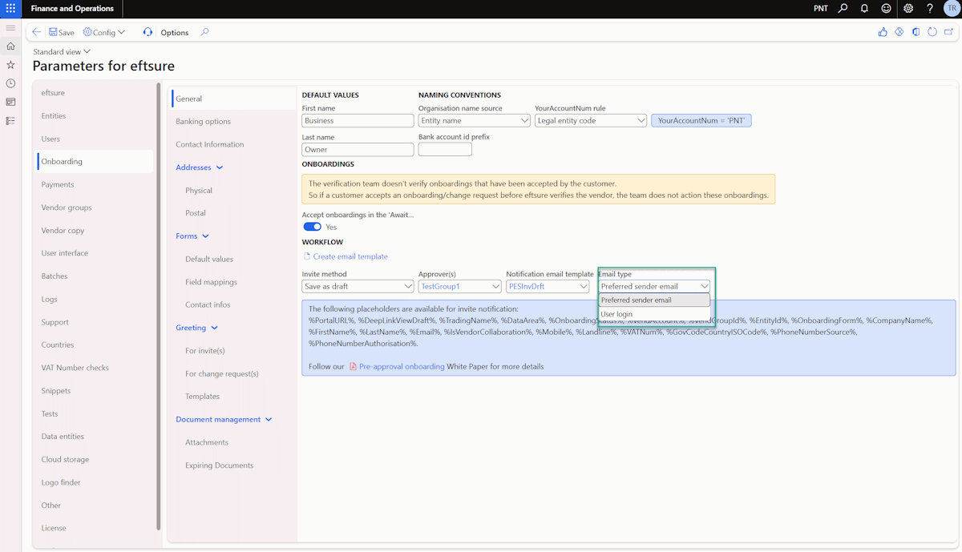Screen dimensions: 962x552
Task: Open the Invite method dropdown
Action: pyautogui.click(x=358, y=286)
